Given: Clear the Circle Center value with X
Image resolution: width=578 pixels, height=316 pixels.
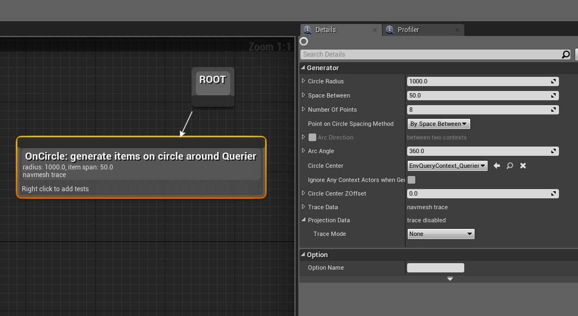Looking at the screenshot, I should pyautogui.click(x=522, y=166).
